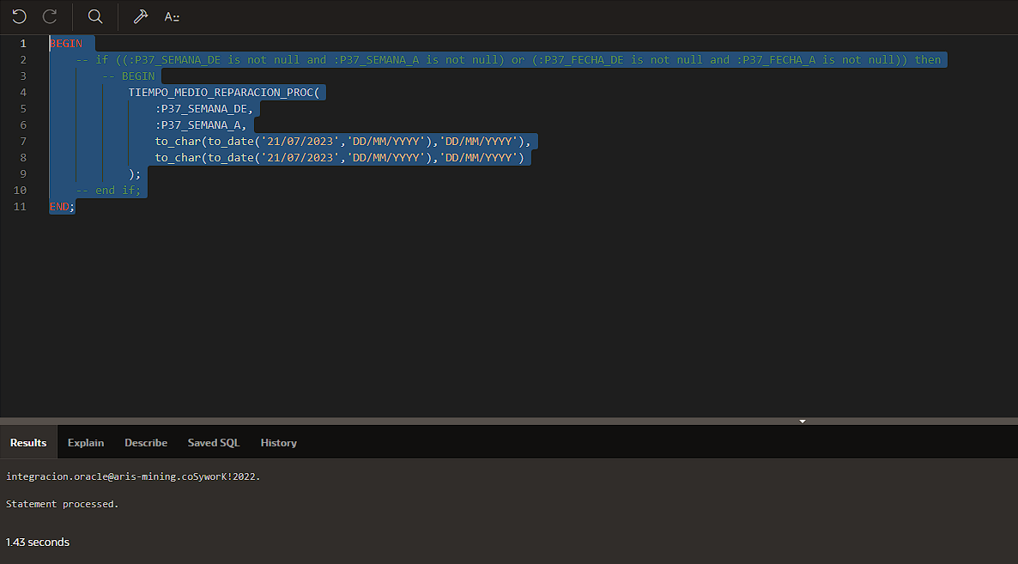Switch to the Results tab
This screenshot has height=564, width=1018.
[28, 443]
